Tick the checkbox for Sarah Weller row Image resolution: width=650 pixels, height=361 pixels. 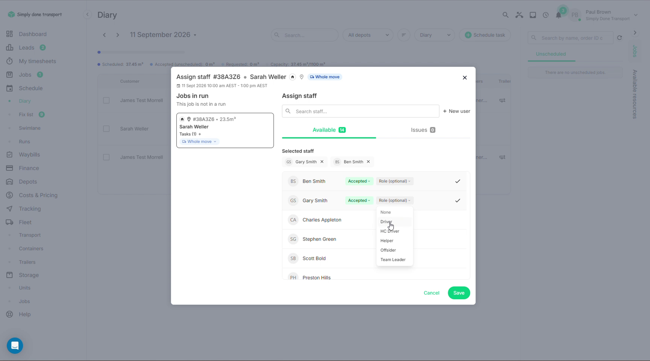pos(106,129)
